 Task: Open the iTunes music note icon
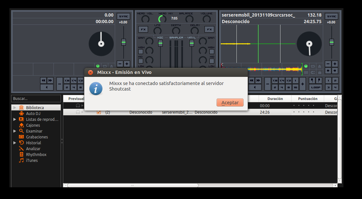tap(22, 160)
